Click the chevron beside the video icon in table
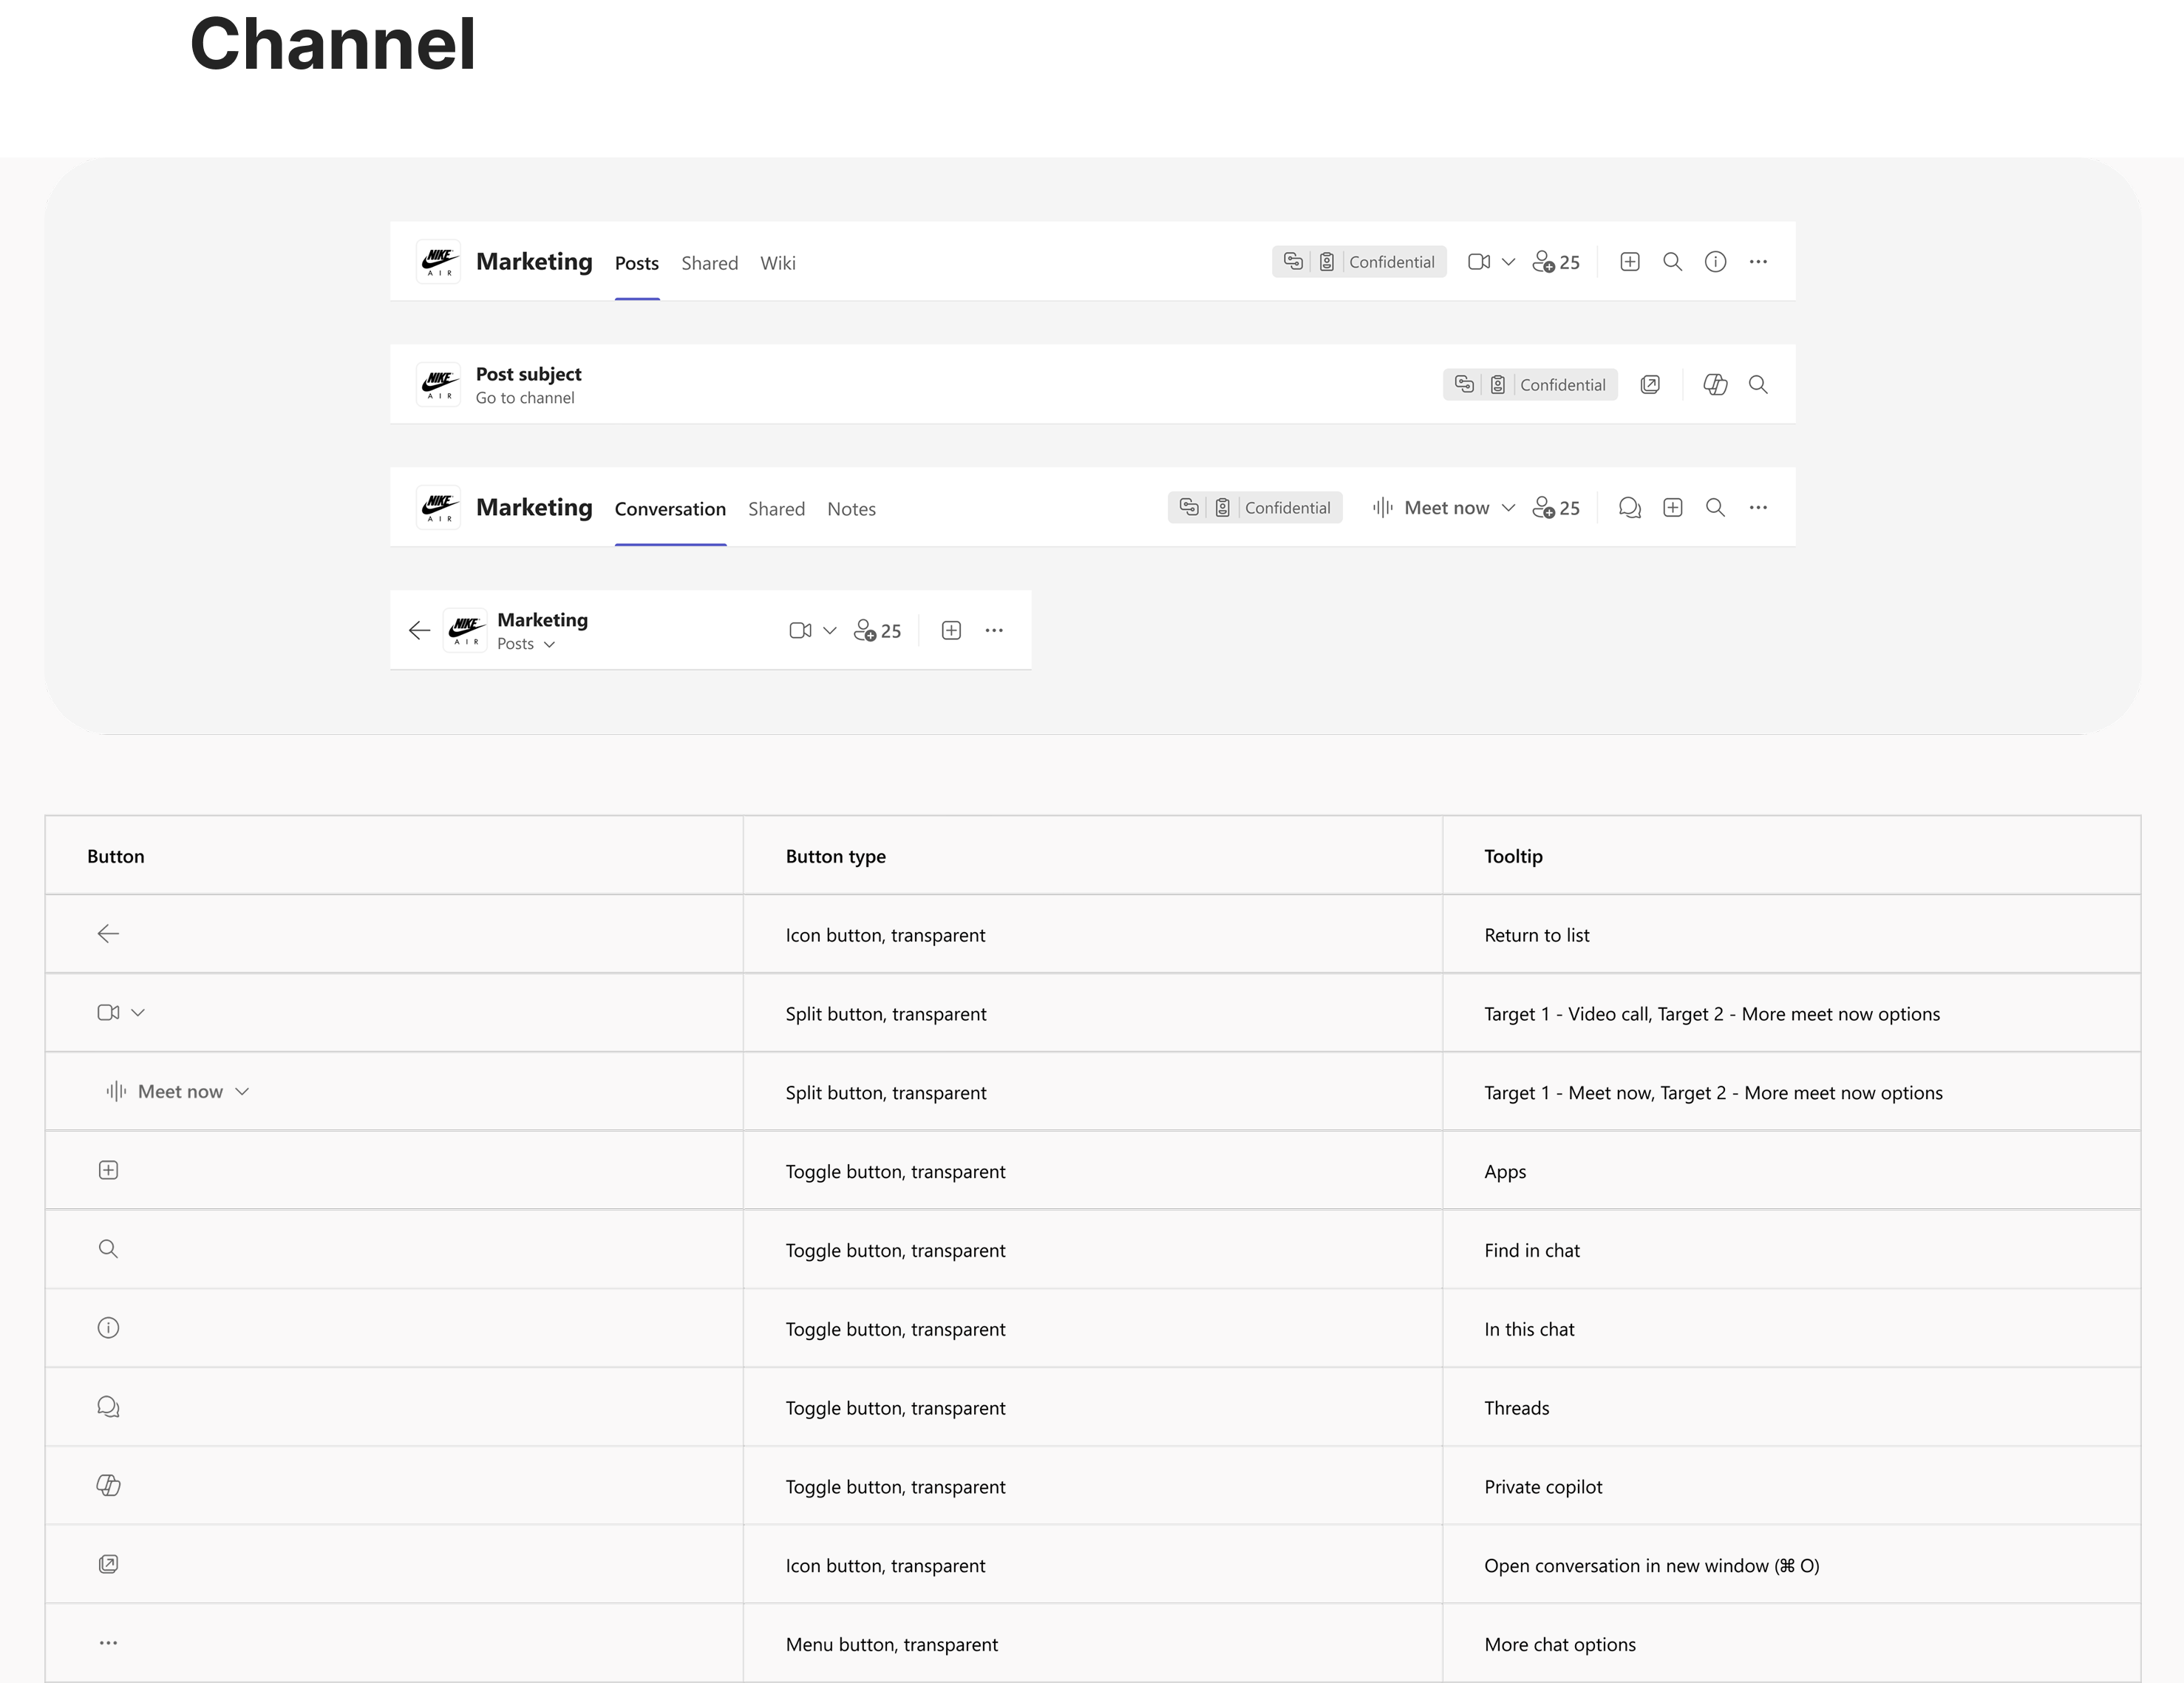The height and width of the screenshot is (1683, 2184). 138,1013
